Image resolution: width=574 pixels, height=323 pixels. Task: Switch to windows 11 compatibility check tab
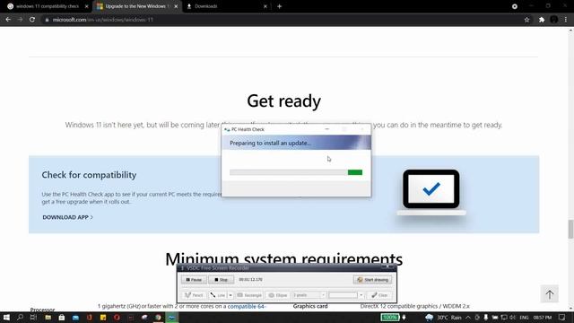pyautogui.click(x=48, y=6)
